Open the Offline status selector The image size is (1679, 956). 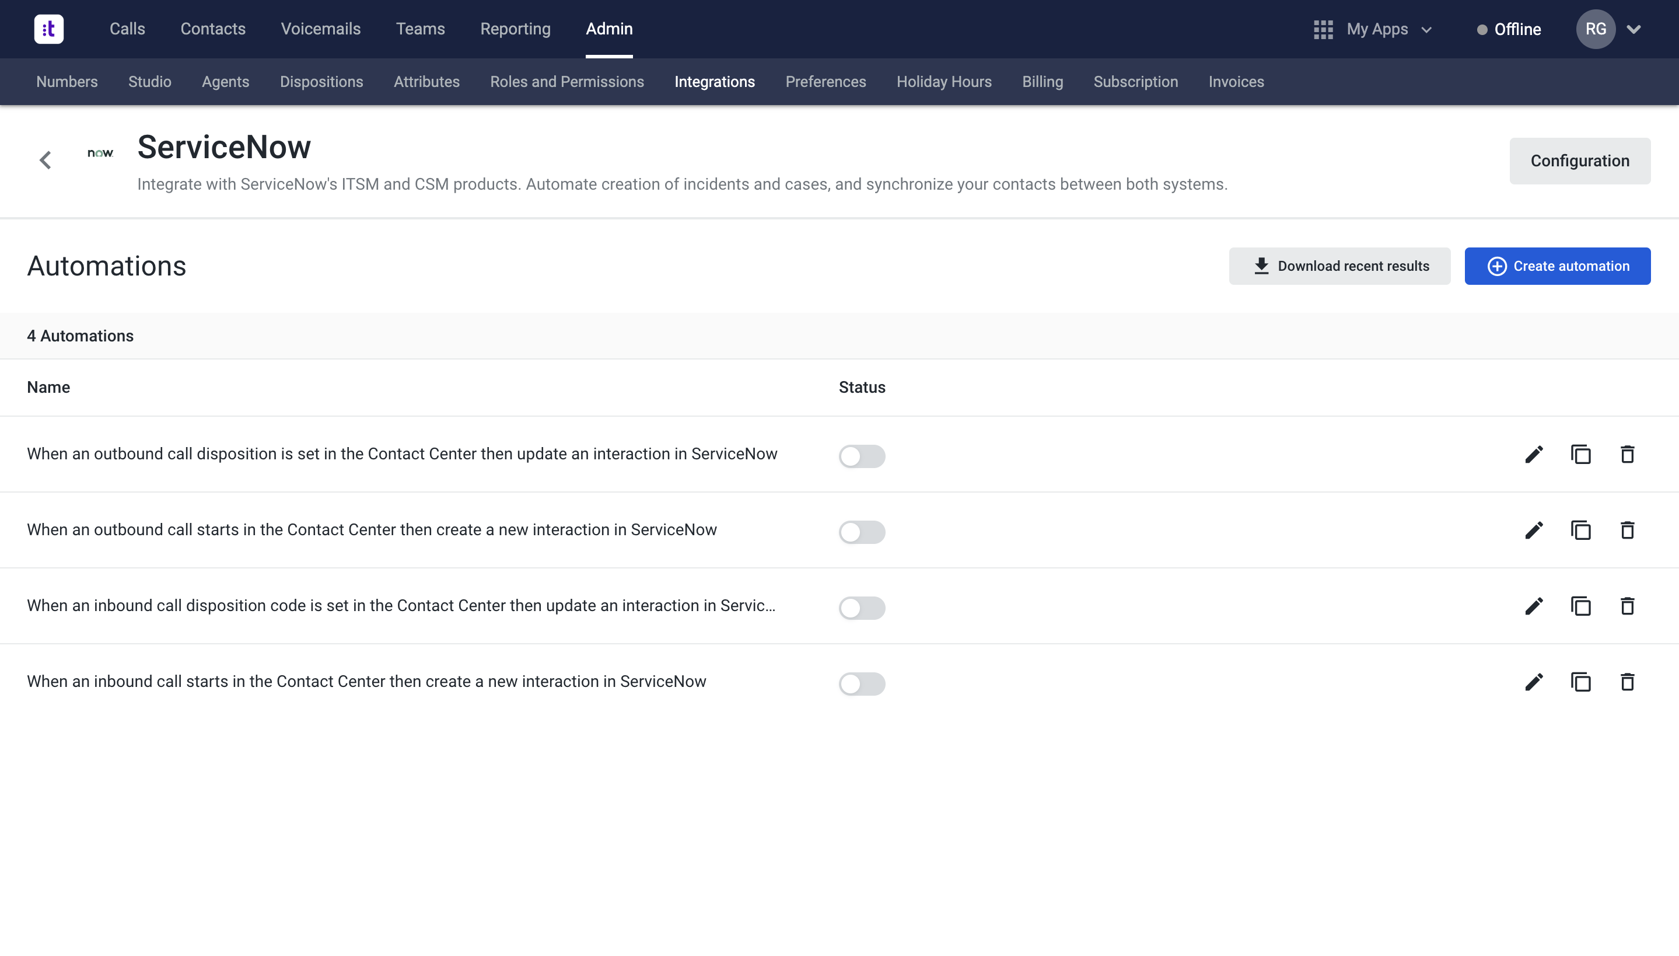pos(1509,29)
